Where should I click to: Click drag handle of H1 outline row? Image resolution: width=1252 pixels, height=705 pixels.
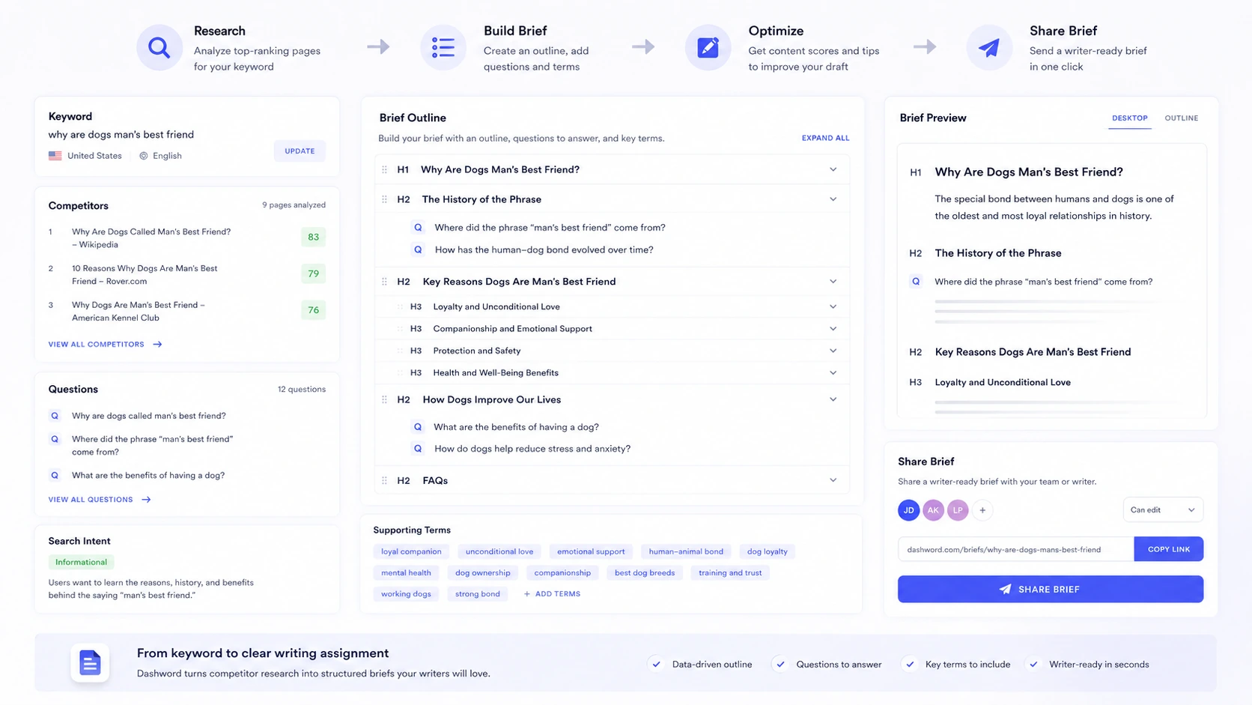(x=384, y=169)
